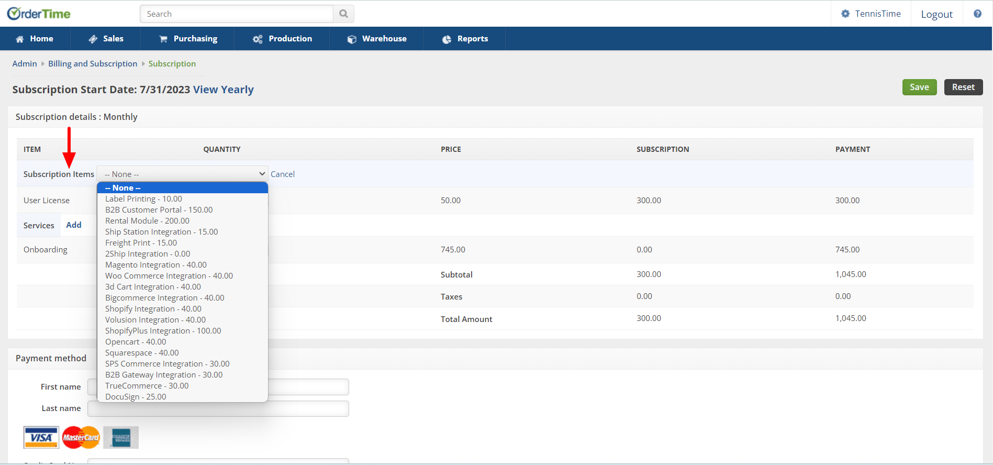This screenshot has width=993, height=465.
Task: Click the Onboarding price 745.00
Action: click(453, 250)
